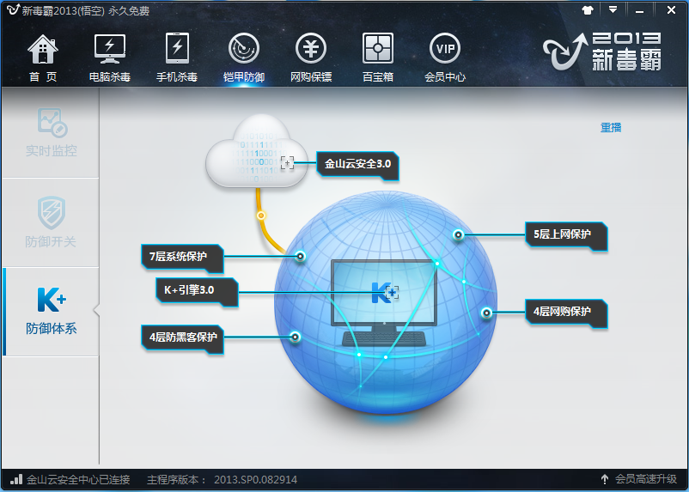This screenshot has height=492, width=689.
Task: Click the K+ monitor on the globe
Action: [384, 303]
